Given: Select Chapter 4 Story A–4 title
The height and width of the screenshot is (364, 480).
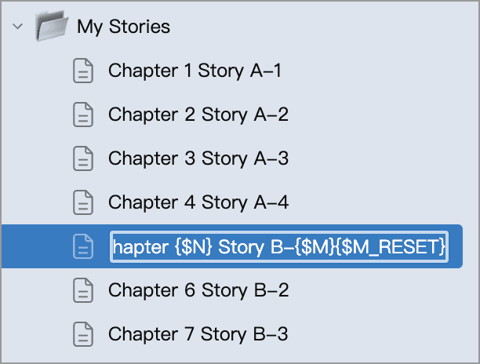Looking at the screenshot, I should coord(198,203).
